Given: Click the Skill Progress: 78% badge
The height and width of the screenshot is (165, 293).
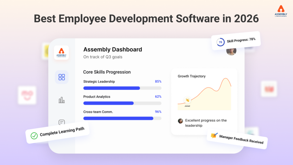Looking at the screenshot, I should point(236,41).
